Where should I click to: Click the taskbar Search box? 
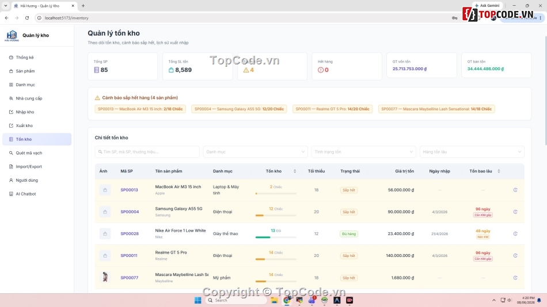coord(236,300)
